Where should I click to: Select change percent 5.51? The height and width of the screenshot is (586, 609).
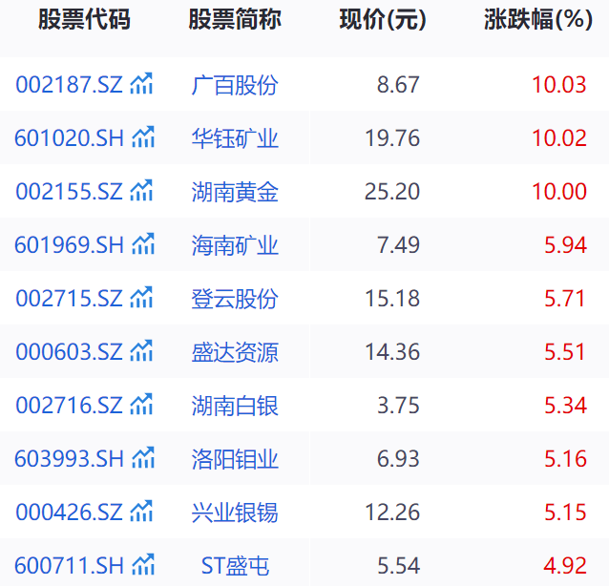click(x=565, y=351)
